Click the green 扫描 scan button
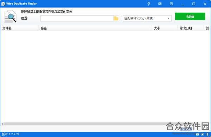The height and width of the screenshot is (137, 211). (190, 16)
